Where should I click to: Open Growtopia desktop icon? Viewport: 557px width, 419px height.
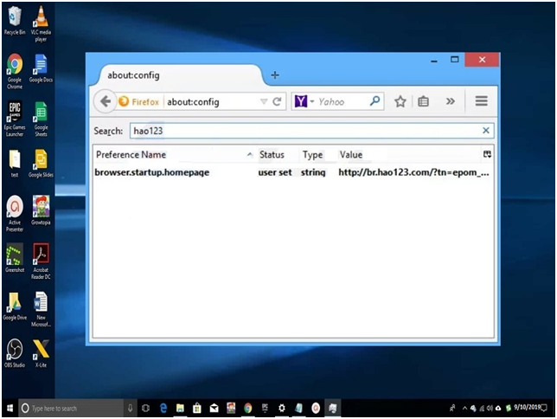pos(41,209)
